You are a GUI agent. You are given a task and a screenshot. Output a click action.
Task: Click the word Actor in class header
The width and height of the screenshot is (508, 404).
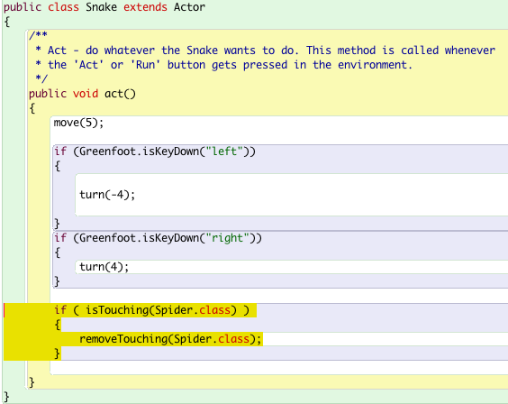(x=189, y=7)
